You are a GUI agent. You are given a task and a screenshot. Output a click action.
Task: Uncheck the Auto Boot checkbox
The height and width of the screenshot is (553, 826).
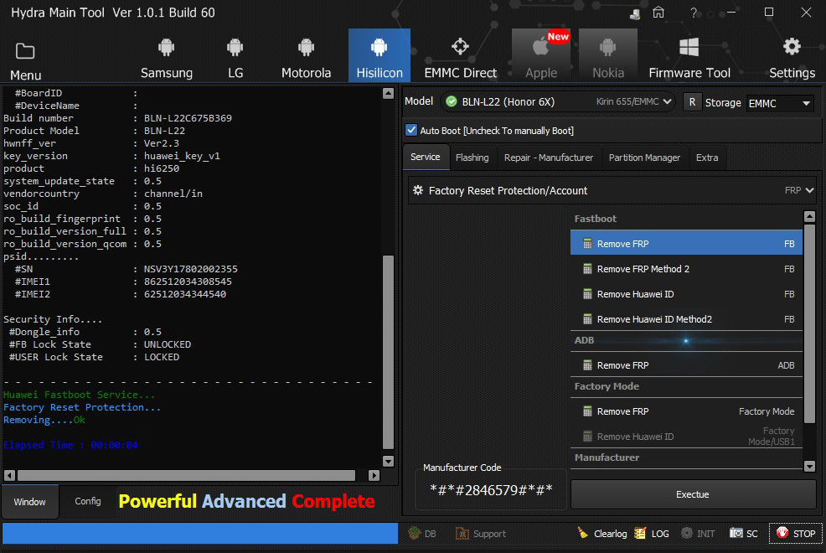(411, 130)
